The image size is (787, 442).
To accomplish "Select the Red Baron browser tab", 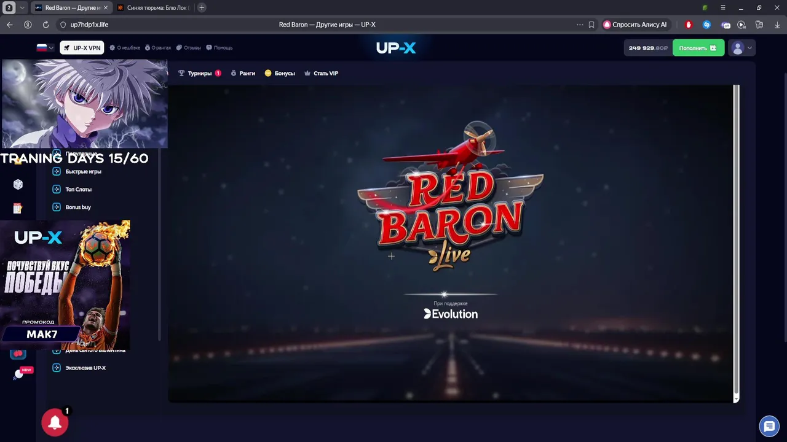I will (71, 7).
